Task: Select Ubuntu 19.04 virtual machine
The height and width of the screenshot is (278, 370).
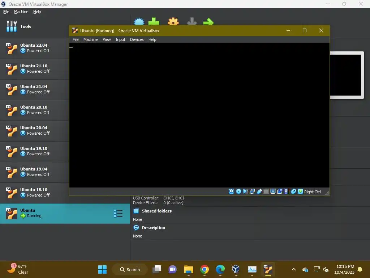Action: (34, 172)
